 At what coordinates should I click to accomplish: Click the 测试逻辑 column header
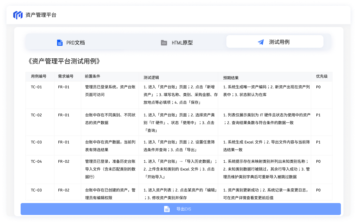[151, 78]
